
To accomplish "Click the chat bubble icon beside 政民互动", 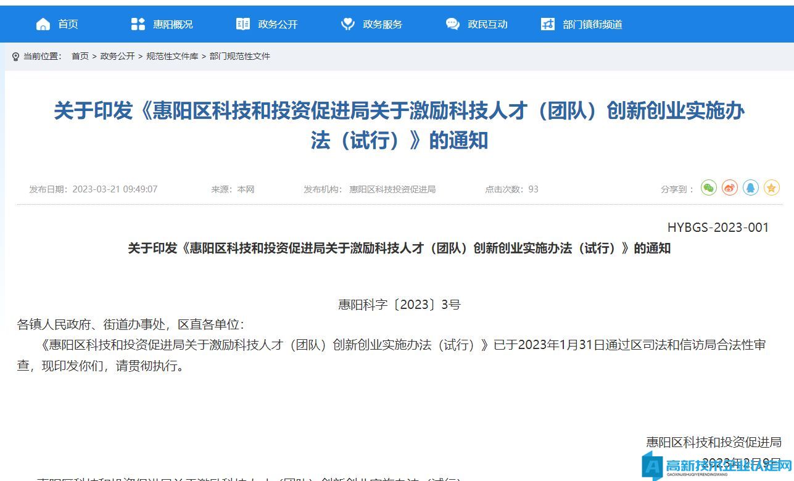I will point(453,24).
